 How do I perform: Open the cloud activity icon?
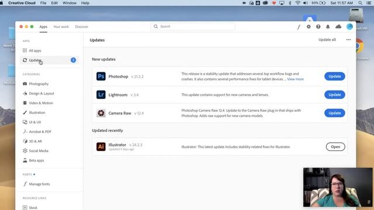338,27
